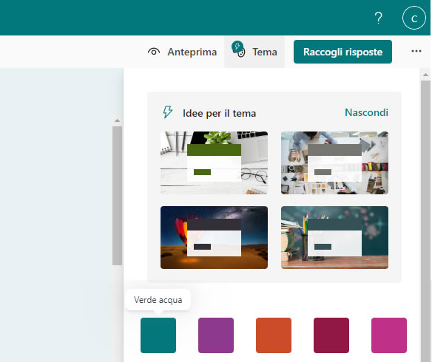Select the green desk plant theme thumbnail

pos(214,163)
